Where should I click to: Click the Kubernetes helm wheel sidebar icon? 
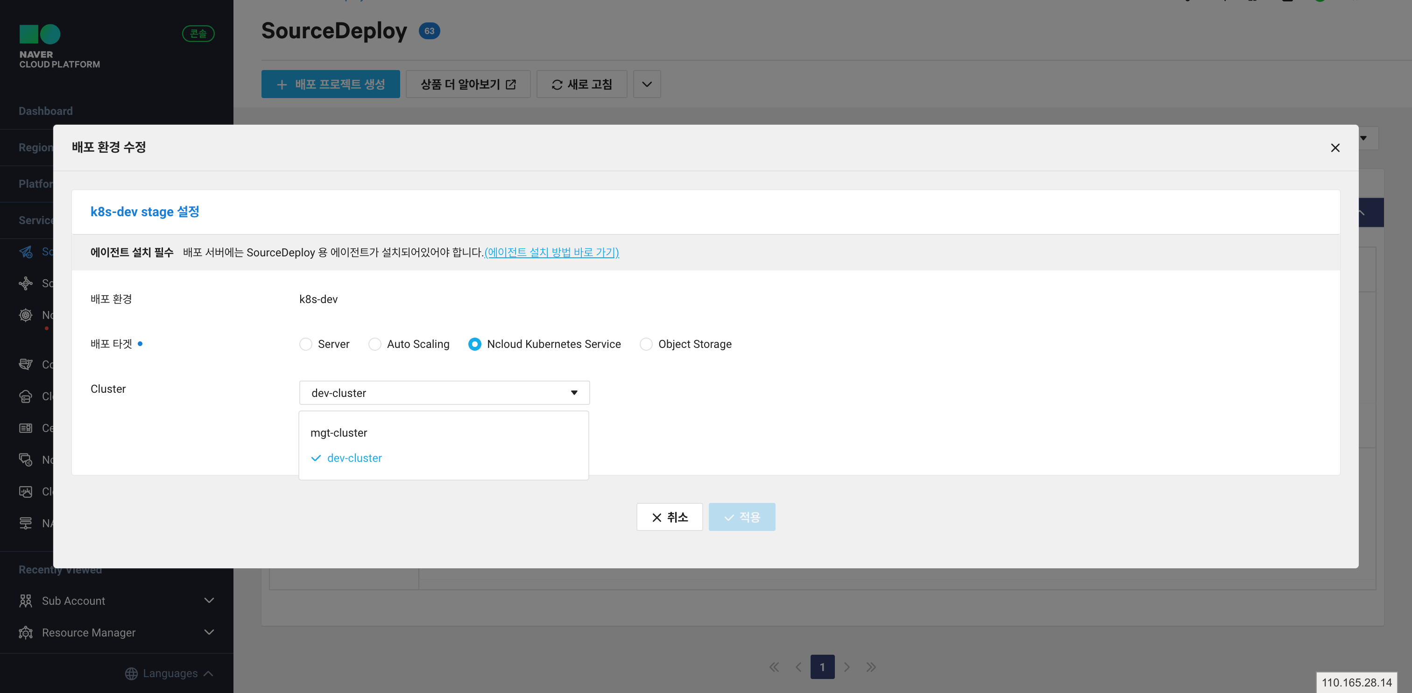click(26, 315)
